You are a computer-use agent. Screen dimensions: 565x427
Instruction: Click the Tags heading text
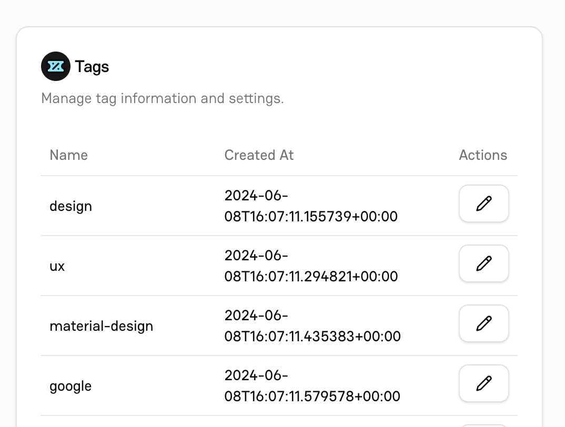92,67
